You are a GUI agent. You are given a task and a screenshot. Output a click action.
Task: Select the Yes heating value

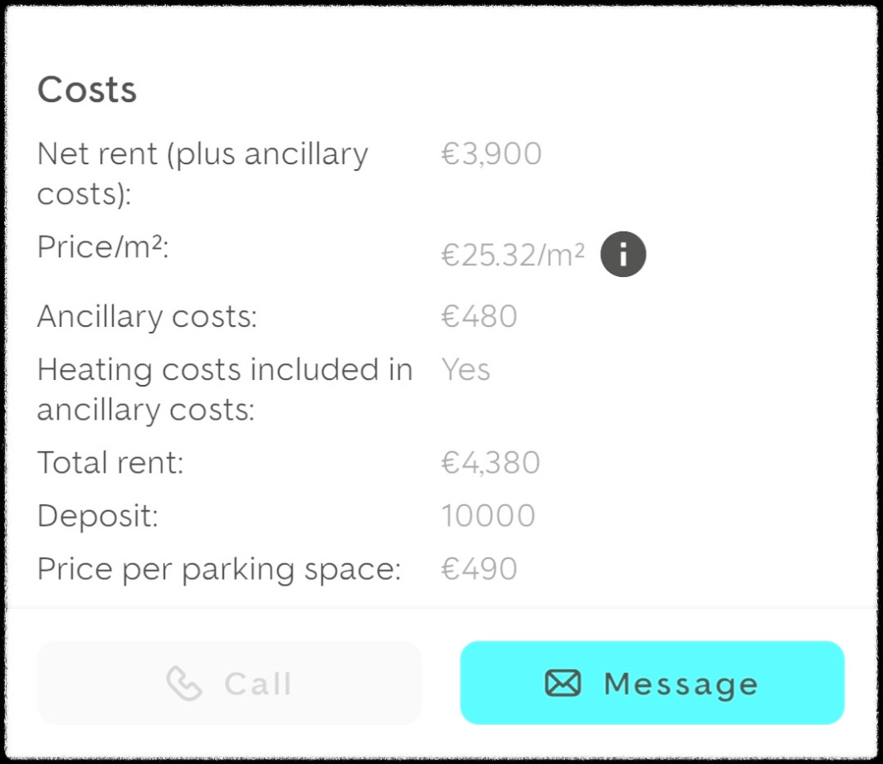click(x=466, y=370)
